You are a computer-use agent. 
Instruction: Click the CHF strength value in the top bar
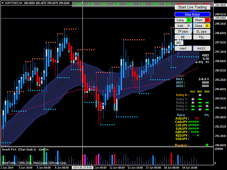(116, 4)
